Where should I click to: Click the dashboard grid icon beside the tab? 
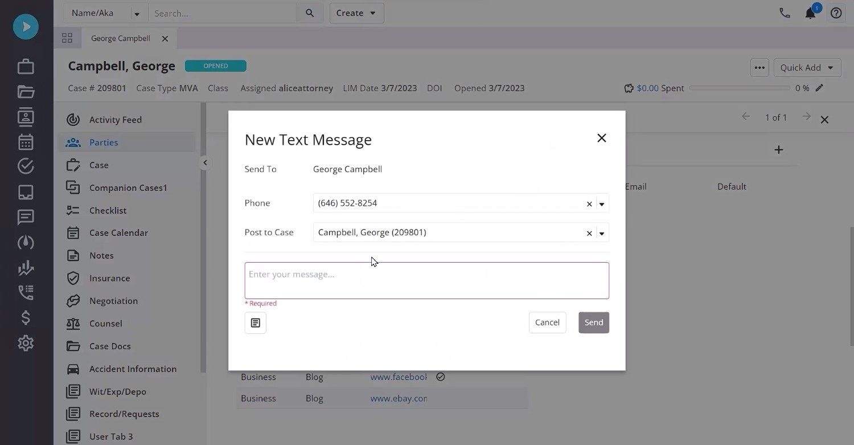tap(67, 38)
